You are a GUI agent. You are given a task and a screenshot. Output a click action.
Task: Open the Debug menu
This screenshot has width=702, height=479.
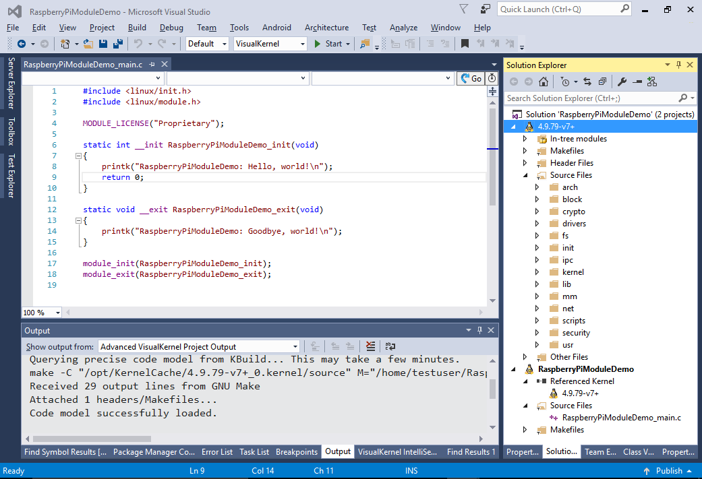pos(171,28)
